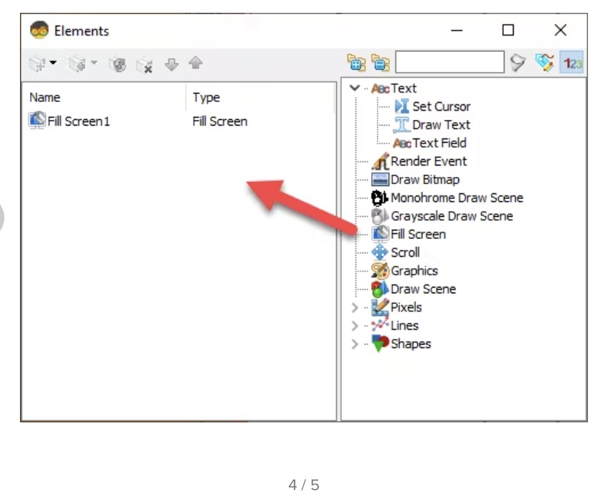Click the move up arrow icon
598x498 pixels.
point(195,64)
